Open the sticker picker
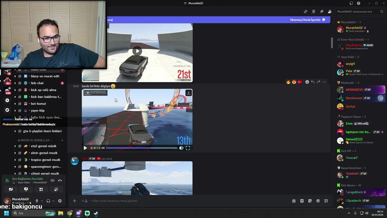Screen dimensions: 387x218 (310, 201)
